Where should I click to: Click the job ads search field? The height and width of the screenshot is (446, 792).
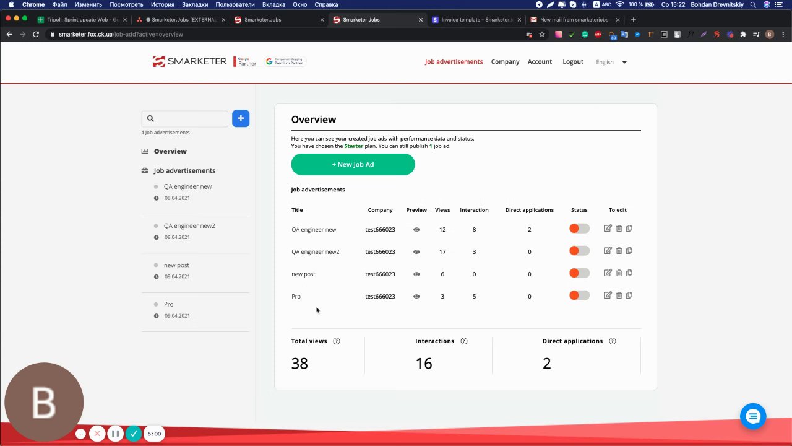tap(184, 118)
